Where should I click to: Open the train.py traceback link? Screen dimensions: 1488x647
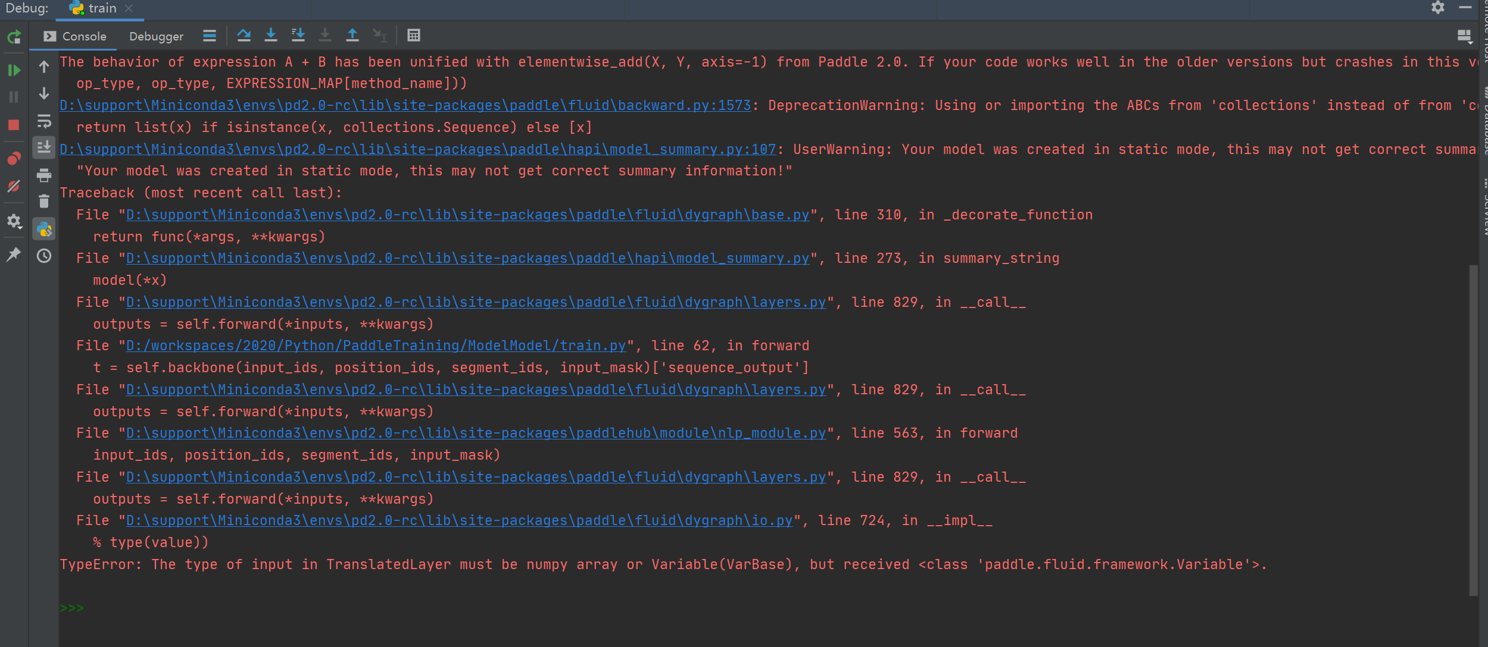pyautogui.click(x=376, y=346)
